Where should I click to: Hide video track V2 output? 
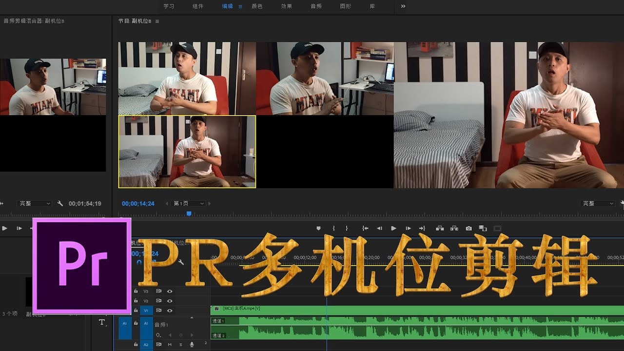pos(170,301)
